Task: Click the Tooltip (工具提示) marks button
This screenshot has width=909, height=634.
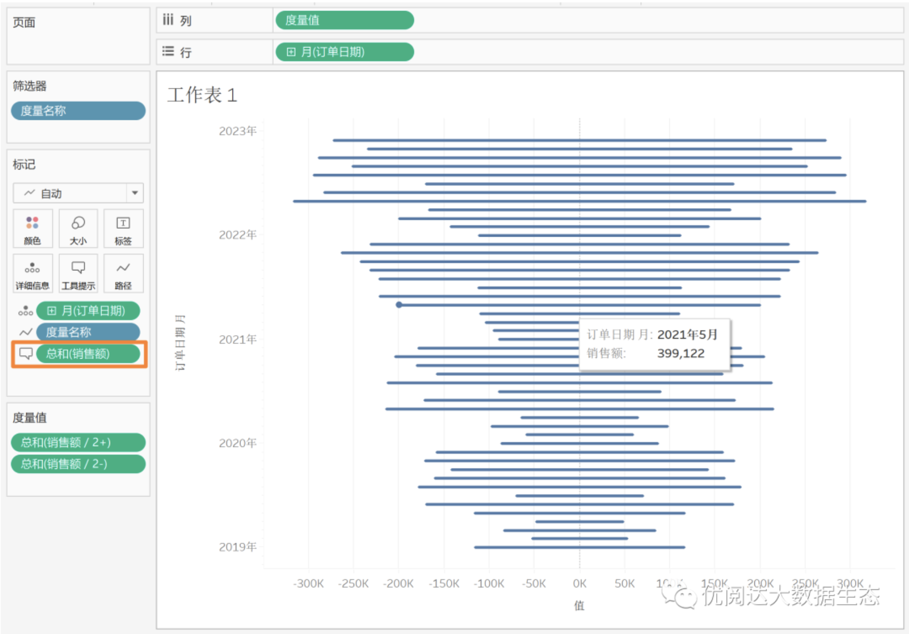Action: pos(78,274)
